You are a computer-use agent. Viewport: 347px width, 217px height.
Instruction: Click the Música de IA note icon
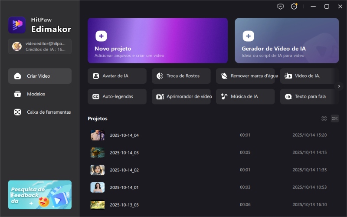point(224,96)
